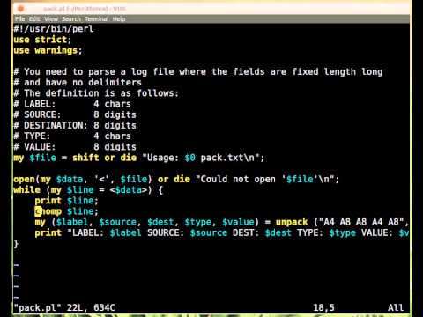This screenshot has height=317, width=423.
Task: Click the "Could not open '$file'\n" string
Action: [x=265, y=180]
